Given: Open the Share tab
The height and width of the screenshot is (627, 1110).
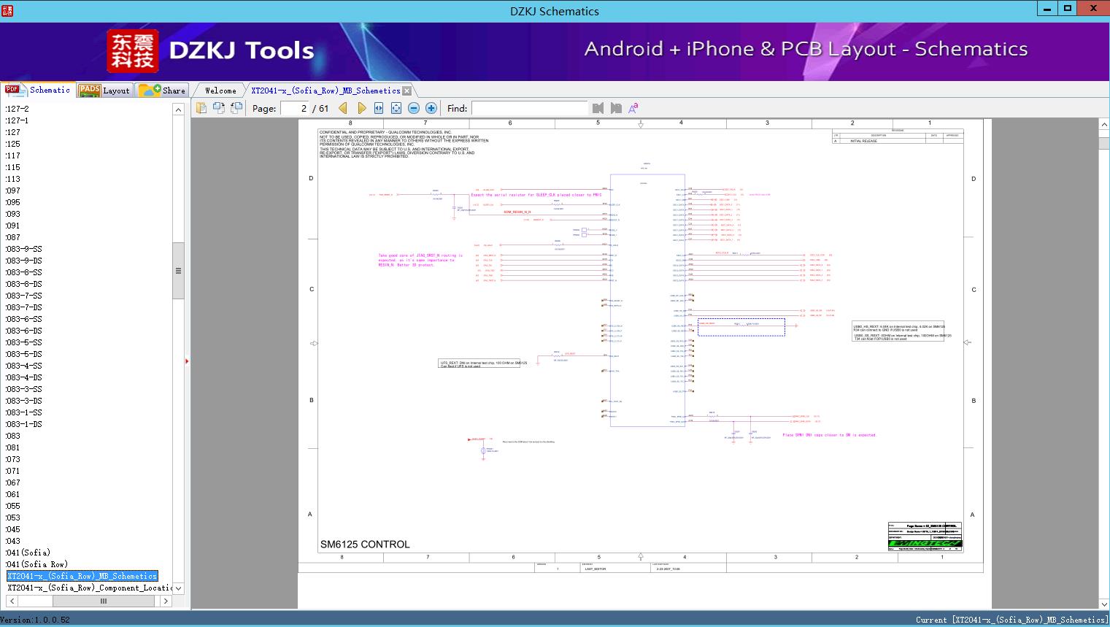Looking at the screenshot, I should pos(163,91).
